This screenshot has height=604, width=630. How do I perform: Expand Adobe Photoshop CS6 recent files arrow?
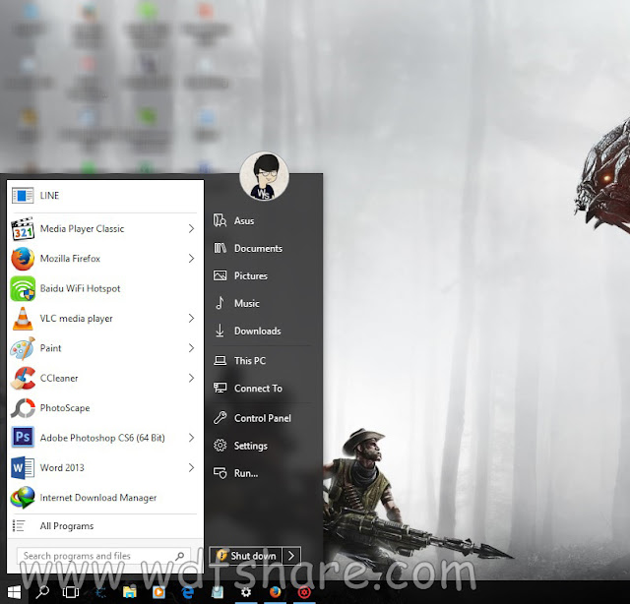(x=191, y=438)
